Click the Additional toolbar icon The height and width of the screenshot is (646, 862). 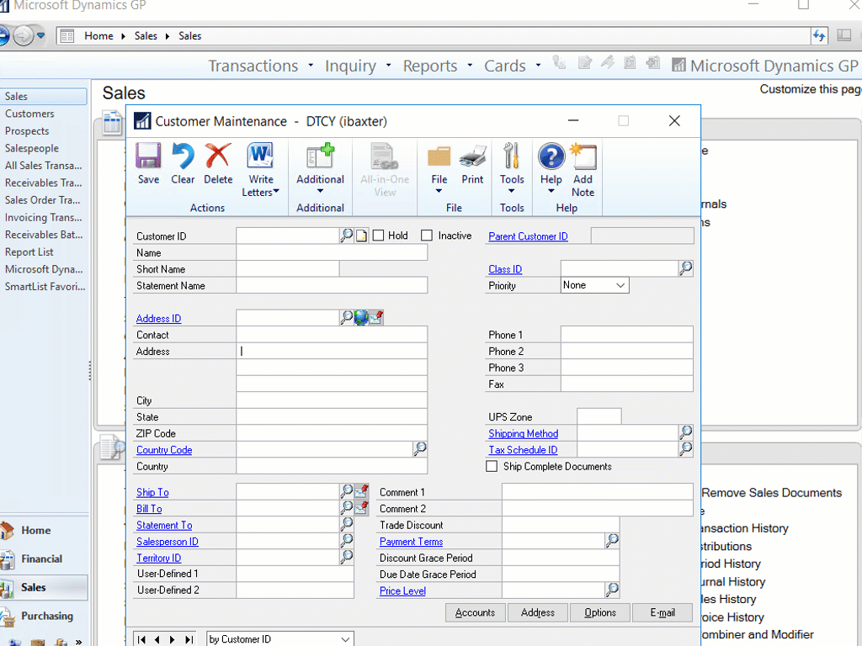(320, 156)
